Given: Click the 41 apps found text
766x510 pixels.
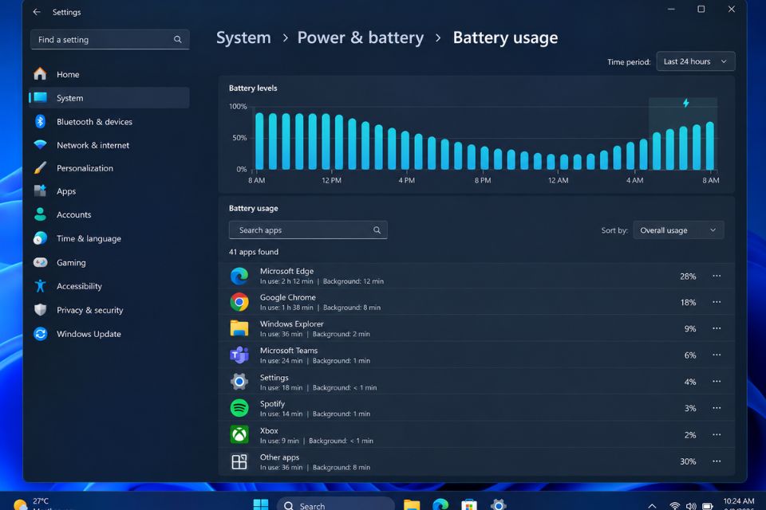Looking at the screenshot, I should (254, 252).
